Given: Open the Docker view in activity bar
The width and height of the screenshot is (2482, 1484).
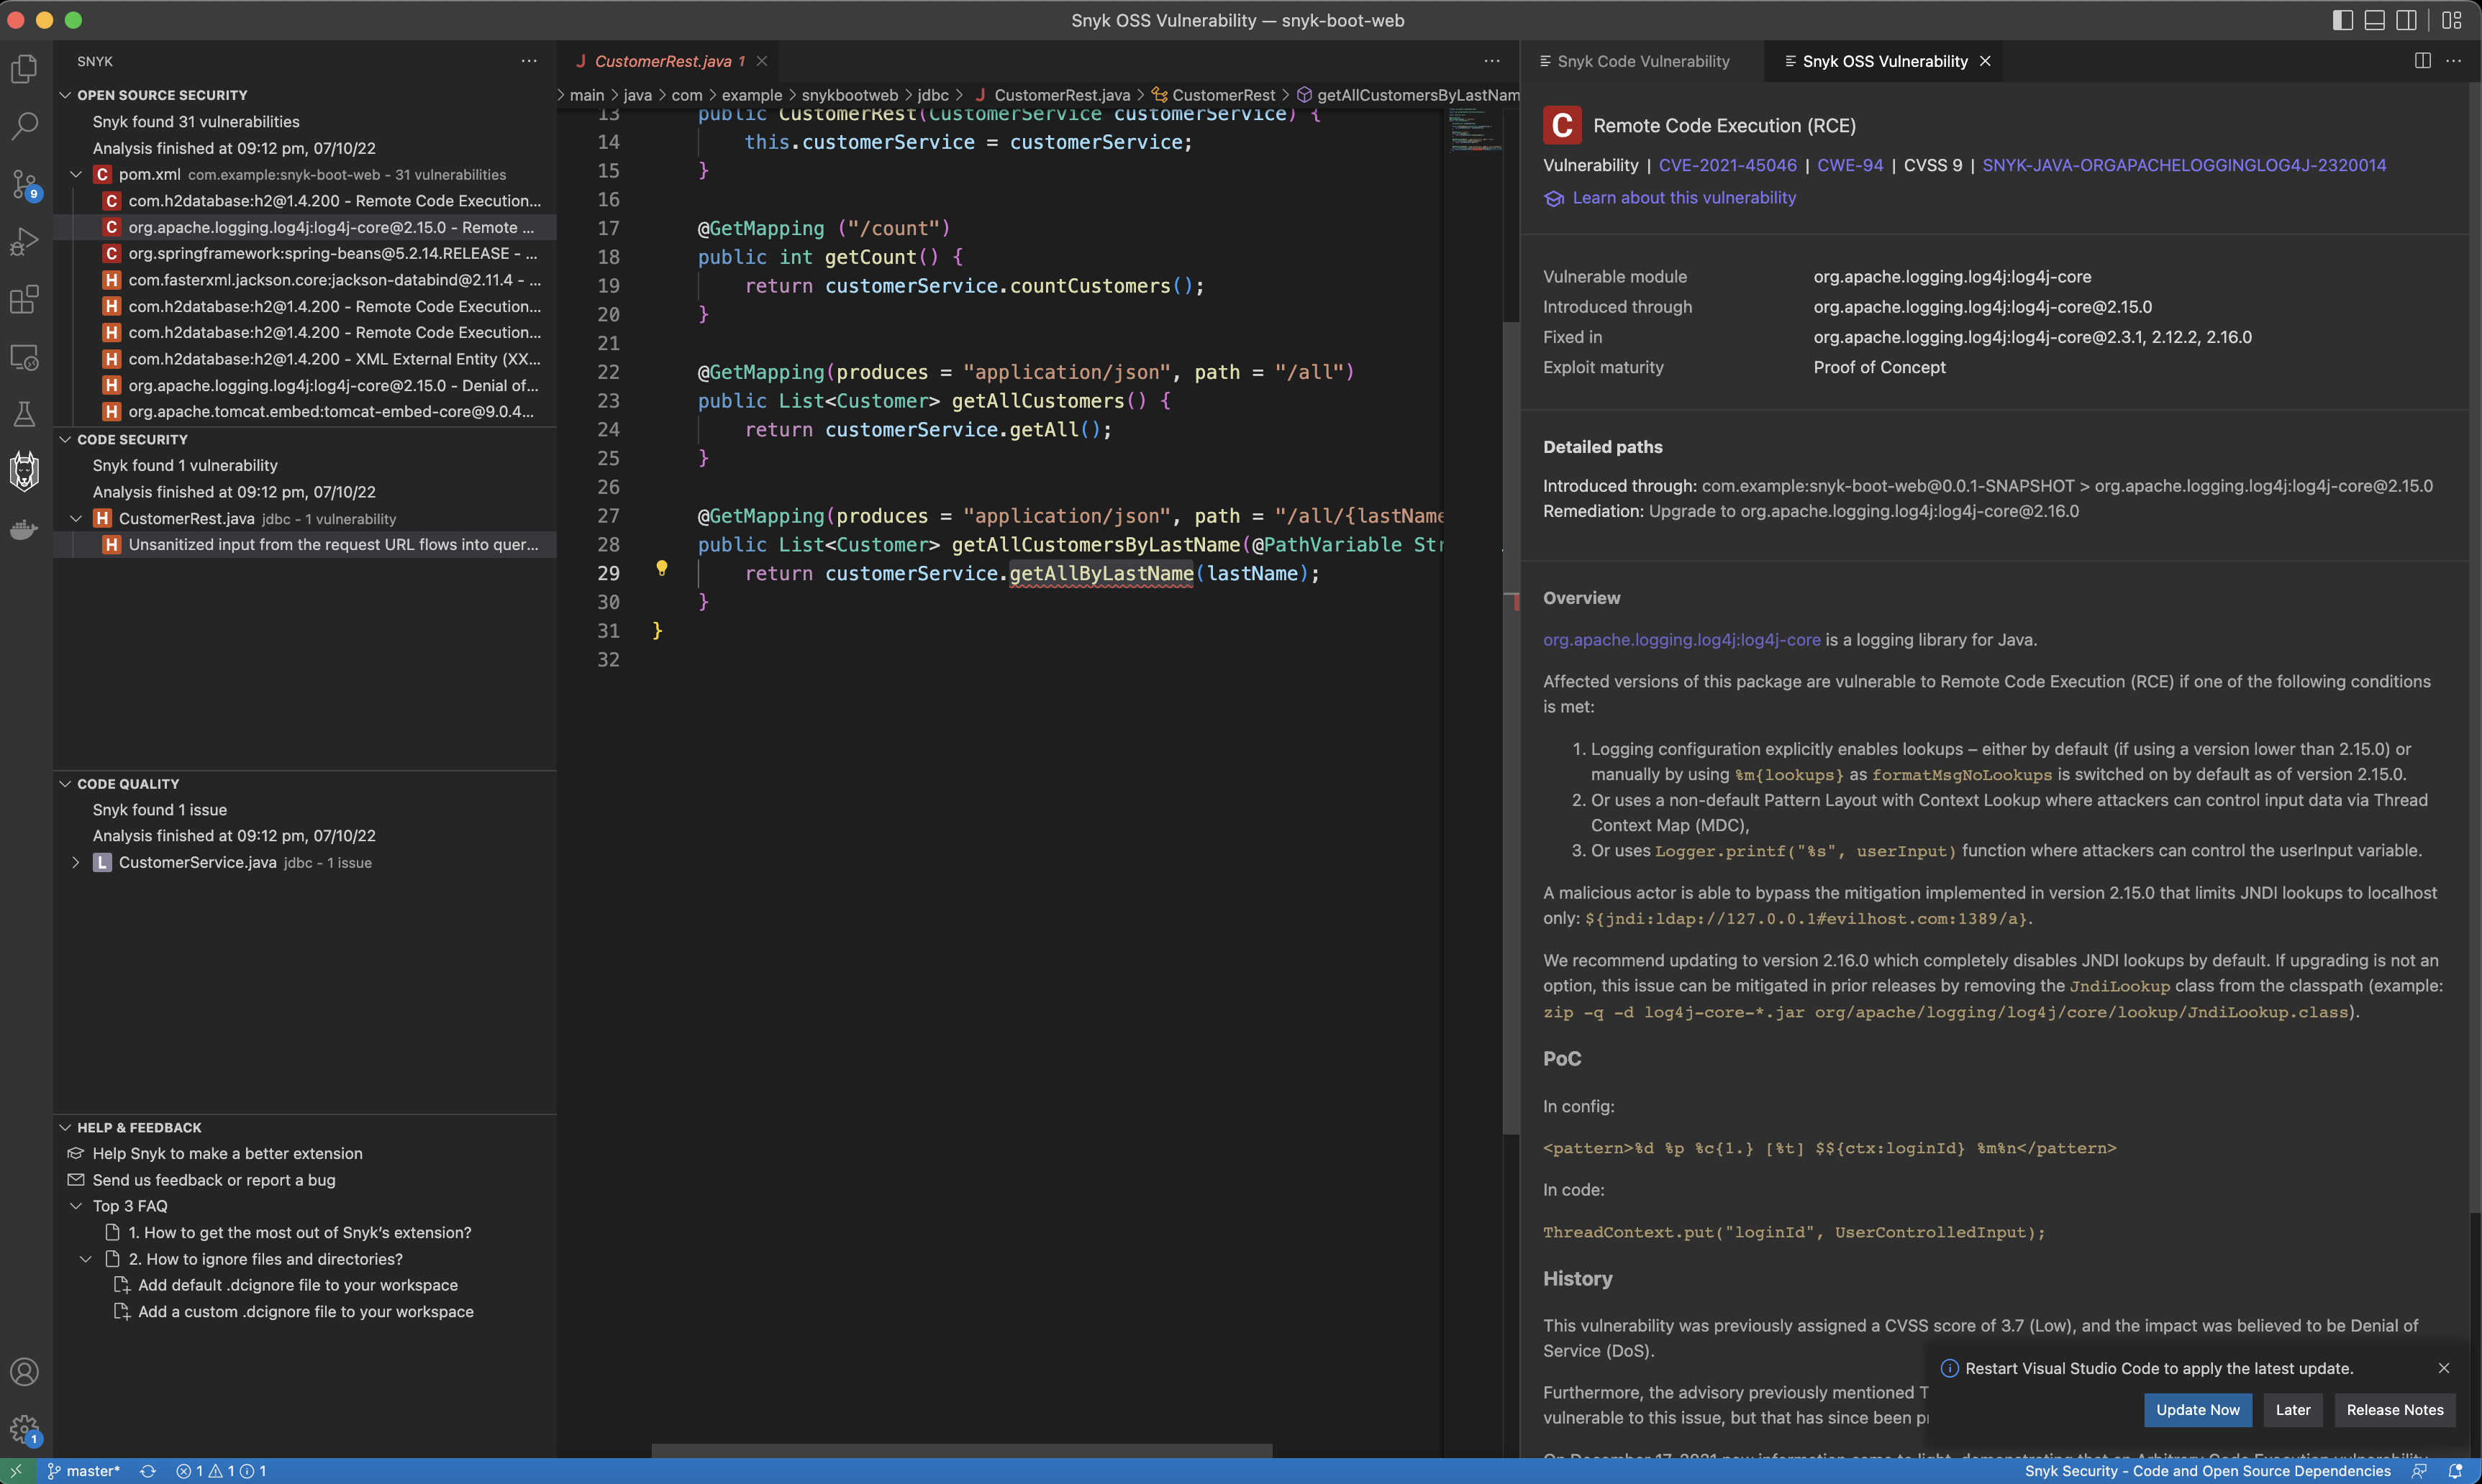Looking at the screenshot, I should [x=24, y=529].
